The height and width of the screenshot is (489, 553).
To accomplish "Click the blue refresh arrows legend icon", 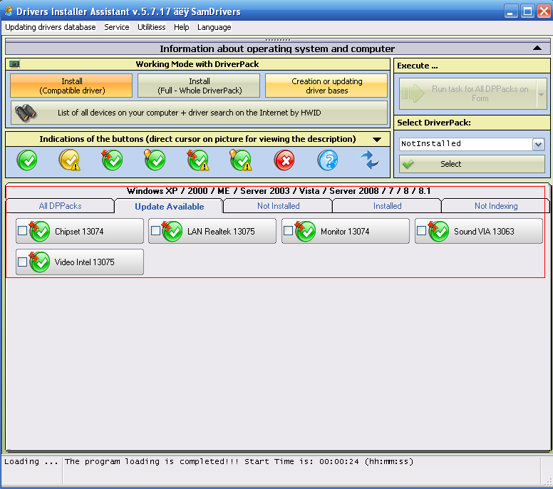I will [x=369, y=160].
